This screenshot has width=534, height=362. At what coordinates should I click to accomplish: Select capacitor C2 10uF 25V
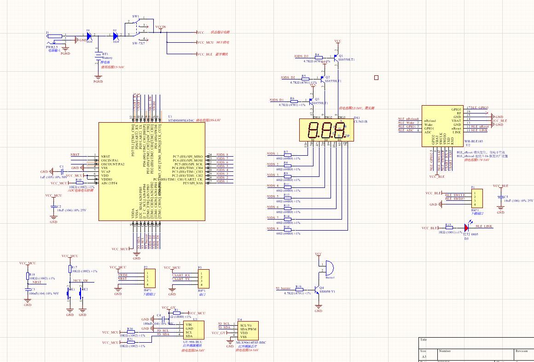coord(53,207)
